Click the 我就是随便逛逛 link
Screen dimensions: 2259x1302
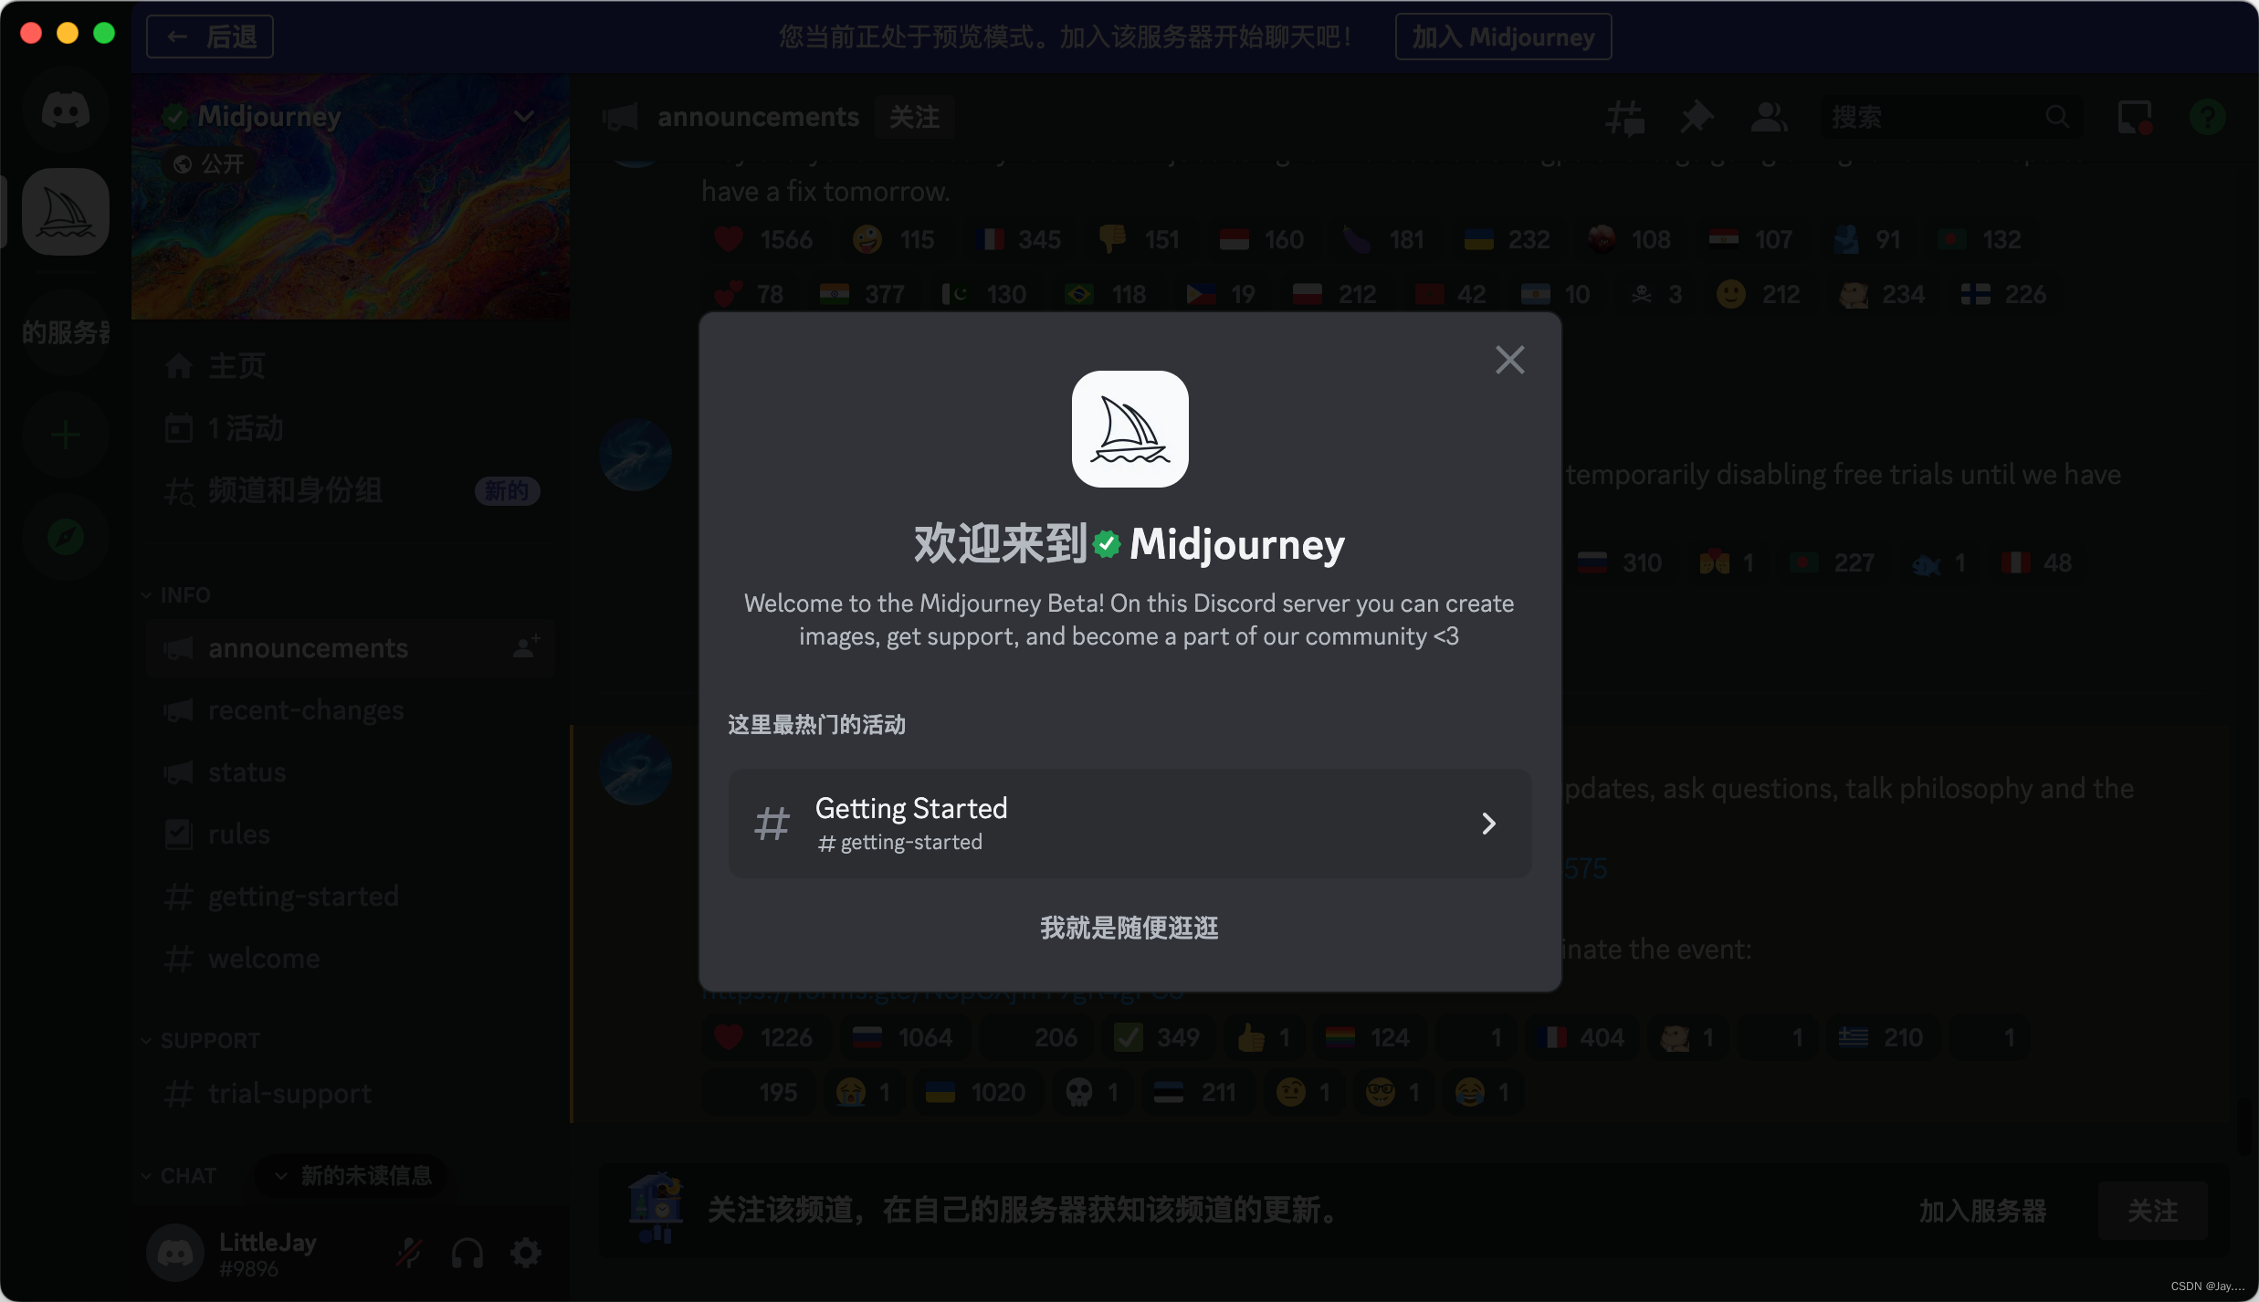[1129, 928]
